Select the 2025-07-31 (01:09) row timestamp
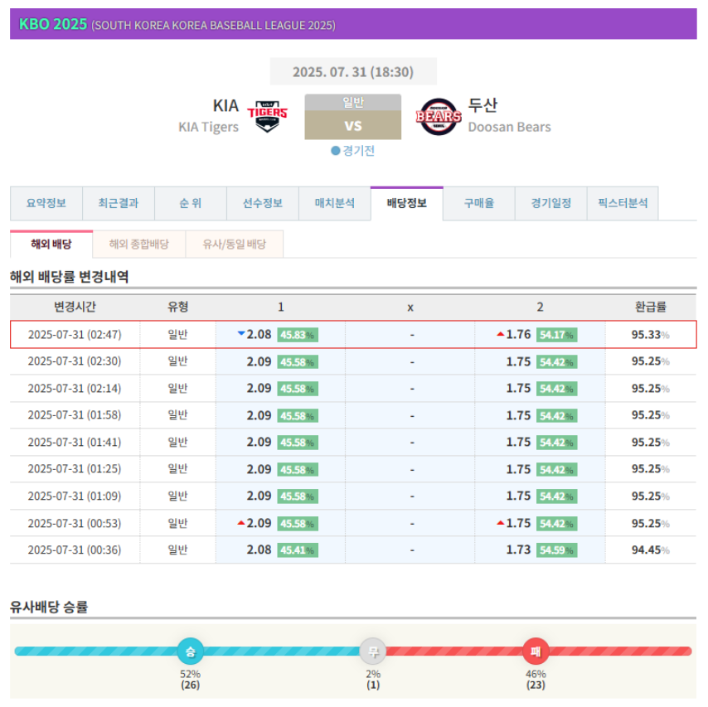 pyautogui.click(x=75, y=496)
